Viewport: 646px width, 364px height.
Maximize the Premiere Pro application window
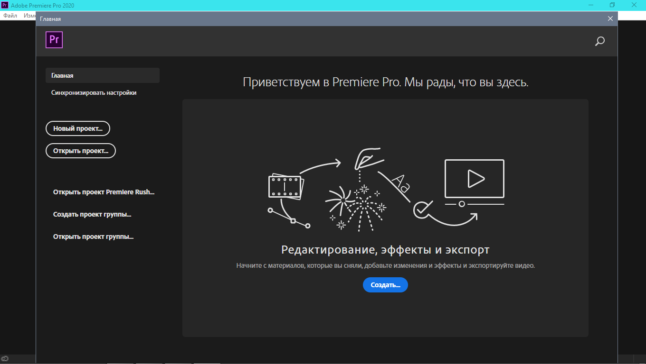[x=612, y=5]
